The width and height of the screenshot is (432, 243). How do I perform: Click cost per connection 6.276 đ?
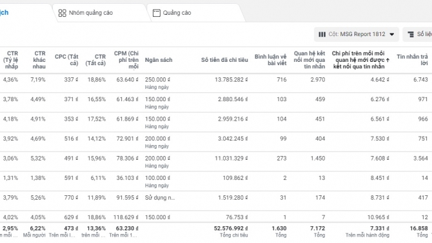tap(380, 99)
